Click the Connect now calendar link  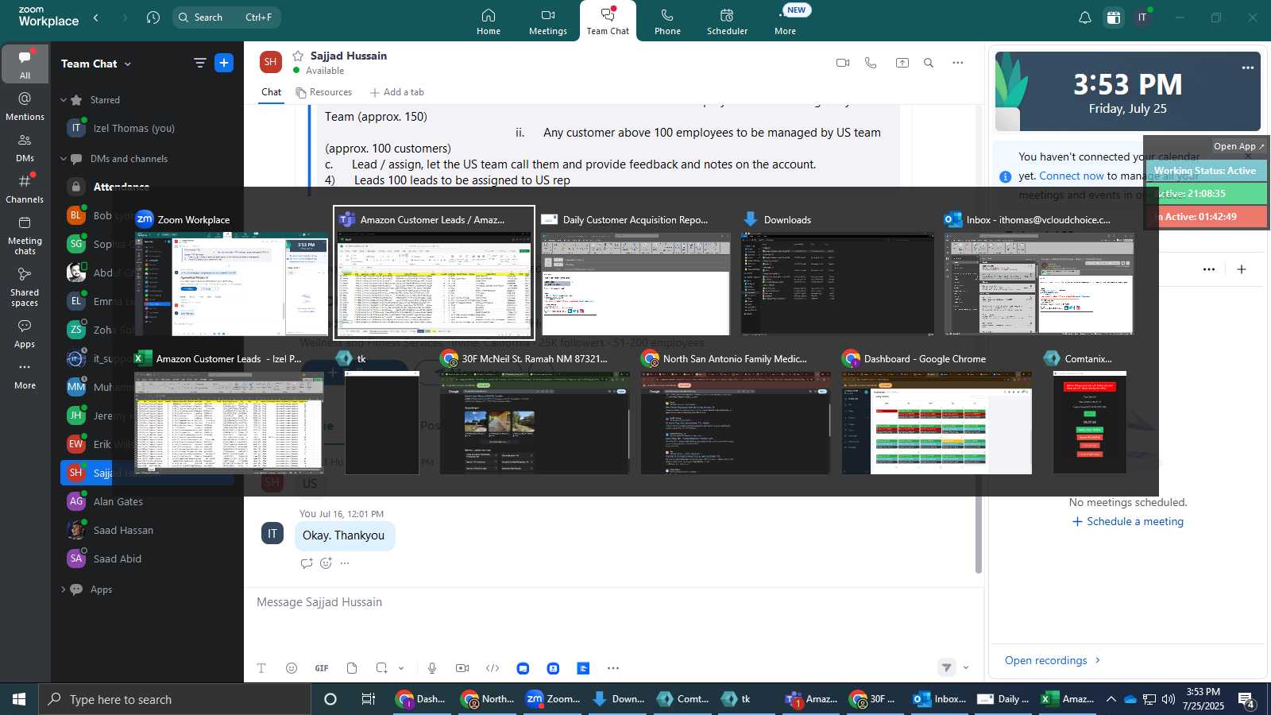pyautogui.click(x=1072, y=176)
